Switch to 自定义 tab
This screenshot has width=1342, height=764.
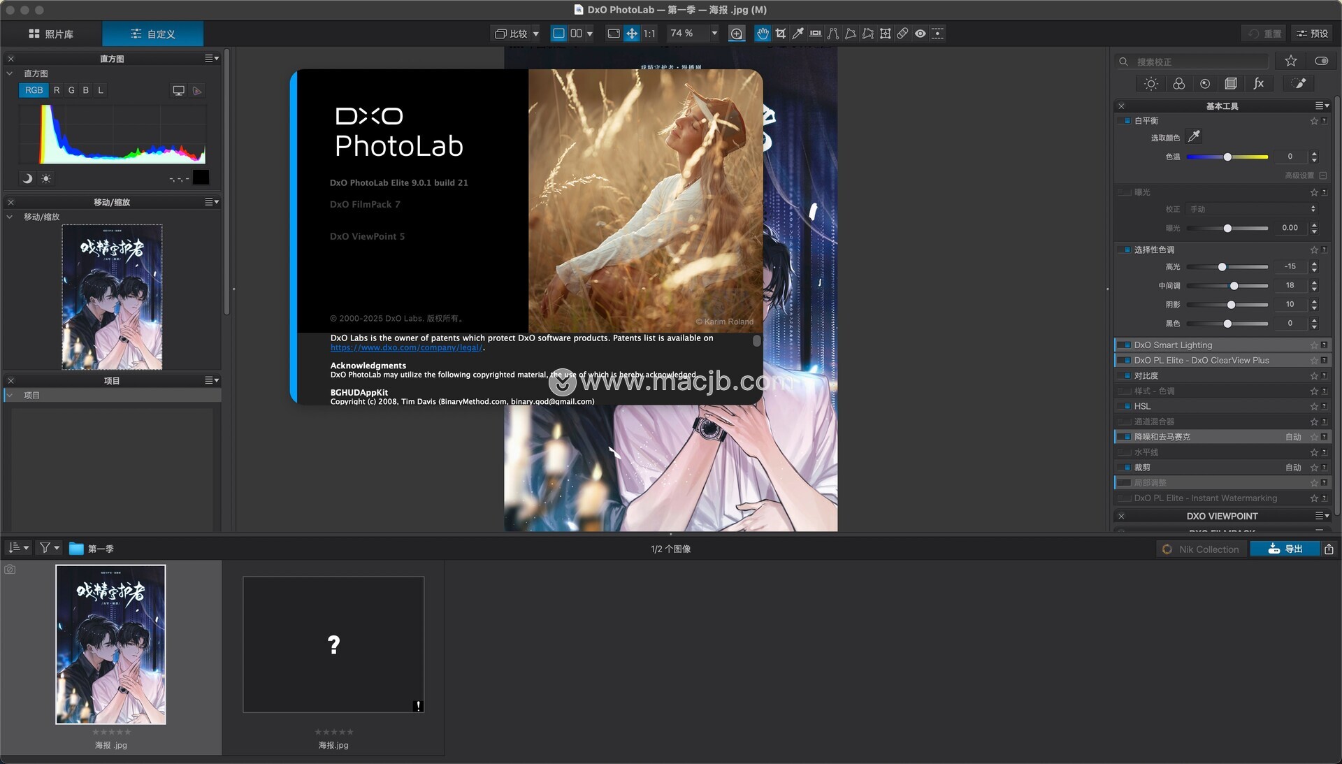click(x=153, y=34)
